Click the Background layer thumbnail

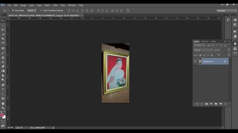pos(200,61)
